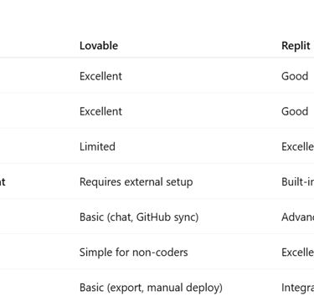This screenshot has height=306, width=314.
Task: Select the Basic (chat, GitHub sync) cell
Action: (139, 217)
